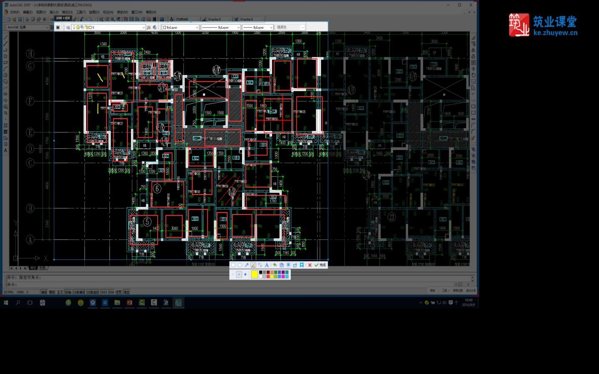Select the ellipse annotation tool
This screenshot has width=599, height=374.
click(x=240, y=265)
